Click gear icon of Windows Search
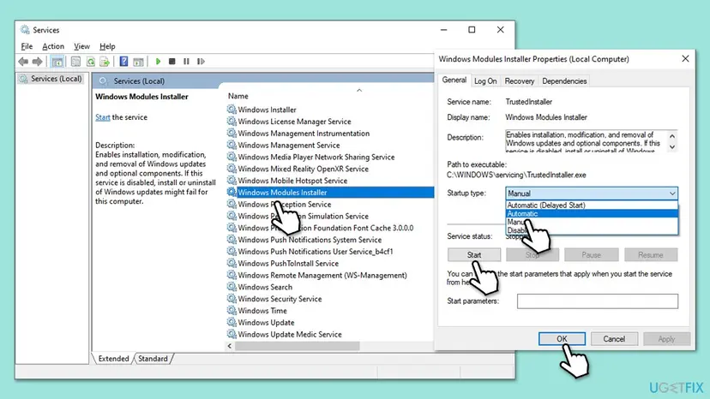Viewport: 710px width, 399px height. tap(232, 287)
